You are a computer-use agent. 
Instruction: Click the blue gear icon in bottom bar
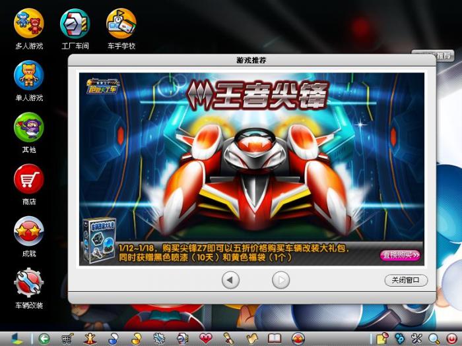click(159, 339)
